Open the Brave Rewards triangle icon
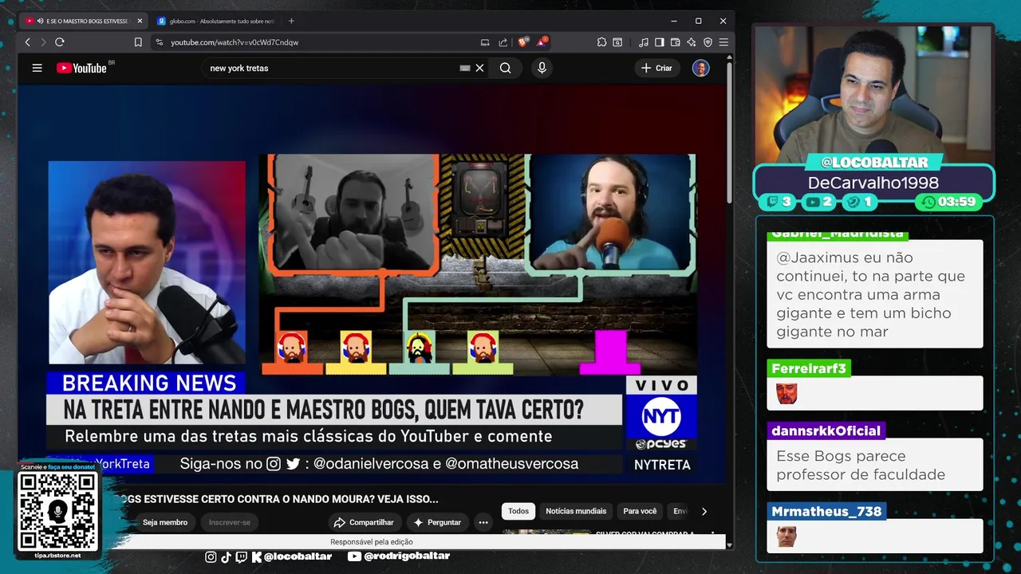The height and width of the screenshot is (574, 1021). pyautogui.click(x=542, y=41)
